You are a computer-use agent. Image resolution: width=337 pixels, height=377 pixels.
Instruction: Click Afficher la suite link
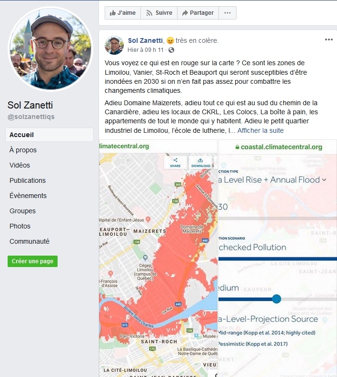coord(260,130)
